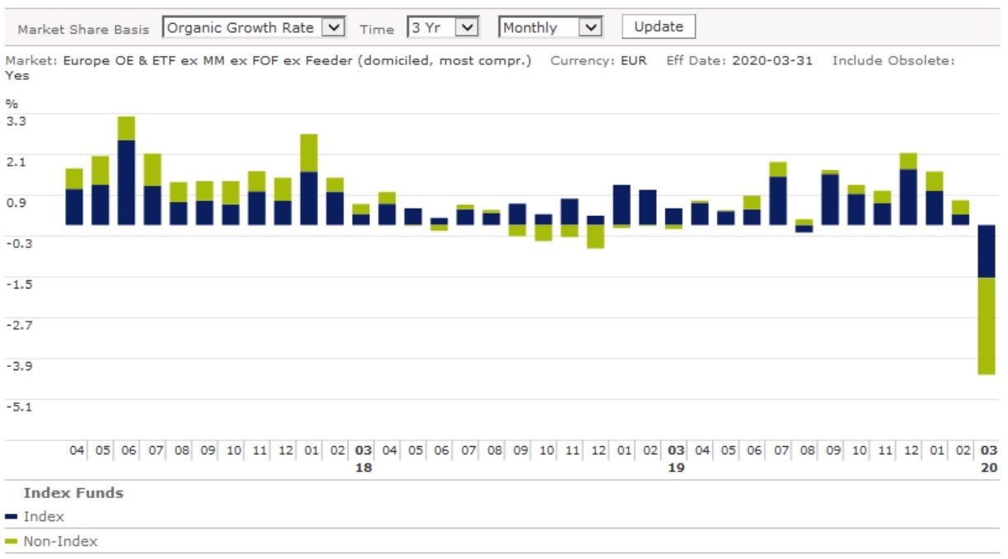Screen dimensions: 1008x559
Task: Click the large green negative bar for March 2020
Action: pos(987,326)
